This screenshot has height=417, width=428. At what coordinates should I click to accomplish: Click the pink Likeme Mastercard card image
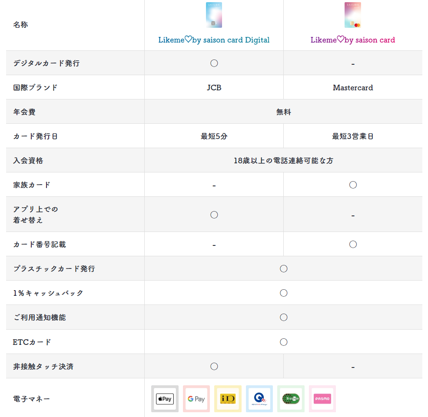point(353,15)
